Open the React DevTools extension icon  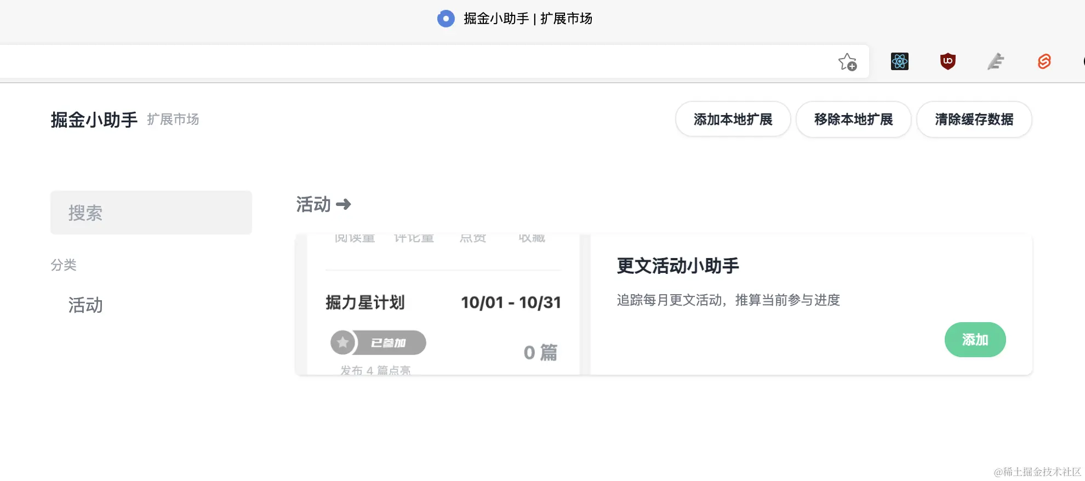(x=900, y=61)
